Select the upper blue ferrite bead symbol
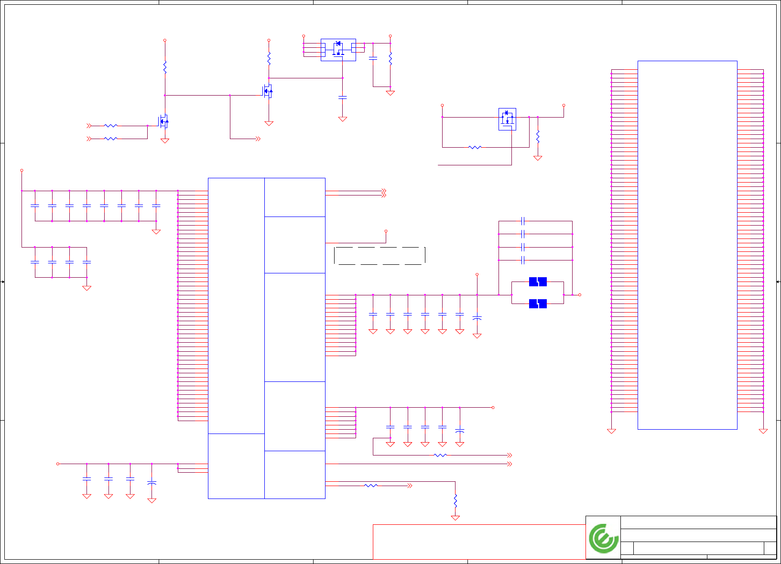This screenshot has height=564, width=781. pyautogui.click(x=538, y=282)
